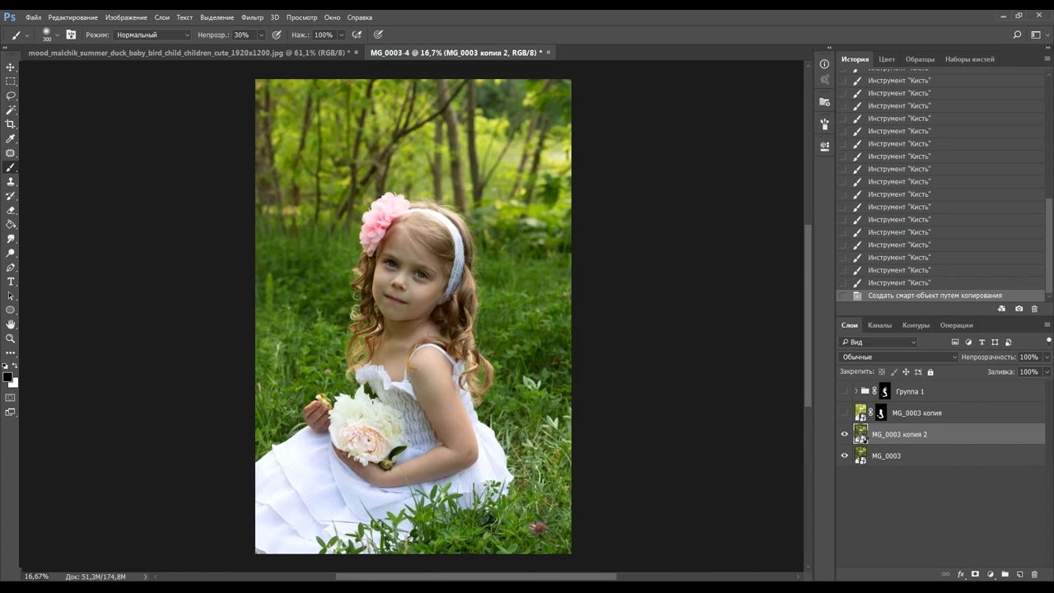Screen dimensions: 1054x593
Task: Click the MG_0003 копия 2 layer thumbnail
Action: tap(861, 434)
